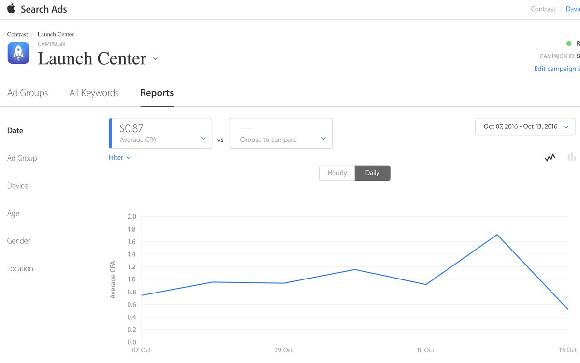Screen dimensions: 580x363
Task: Click the 12 Oct peak on the chart line
Action: click(x=497, y=235)
